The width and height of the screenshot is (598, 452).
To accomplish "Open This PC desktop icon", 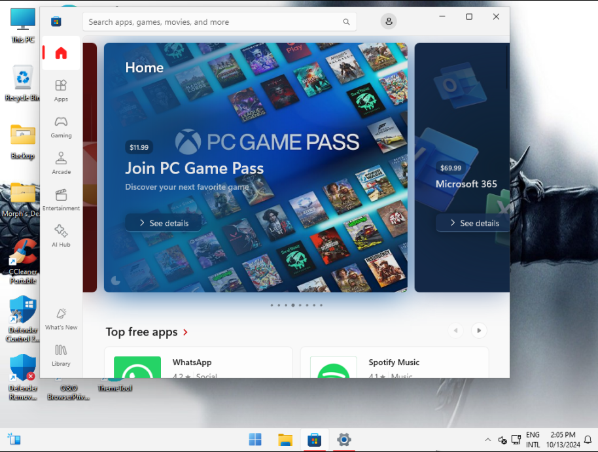I will tap(22, 26).
